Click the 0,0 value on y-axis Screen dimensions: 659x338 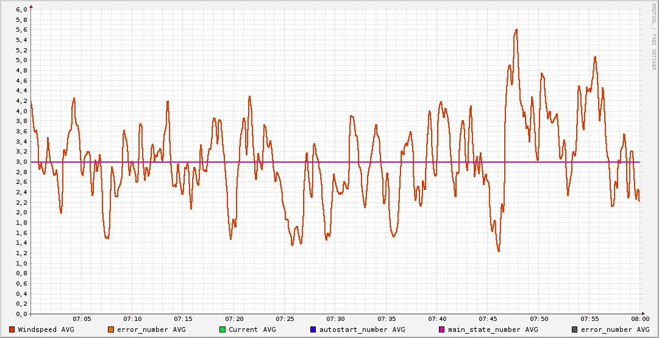click(x=21, y=314)
